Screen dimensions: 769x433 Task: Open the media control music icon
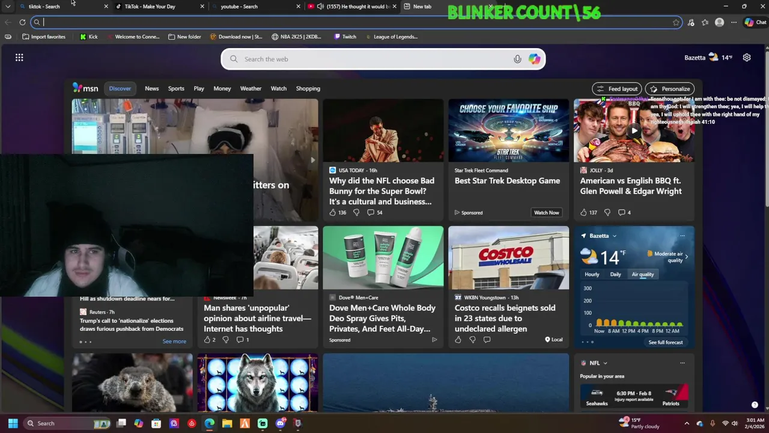691,22
